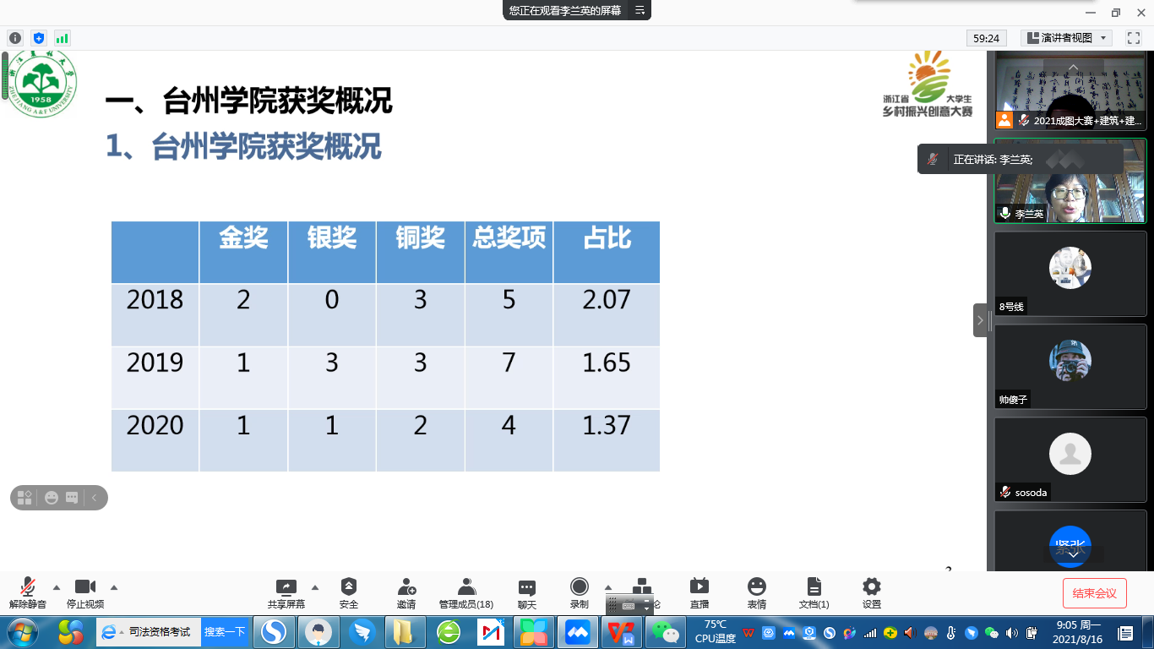Open the 直播 live stream option
The image size is (1154, 649).
point(699,592)
